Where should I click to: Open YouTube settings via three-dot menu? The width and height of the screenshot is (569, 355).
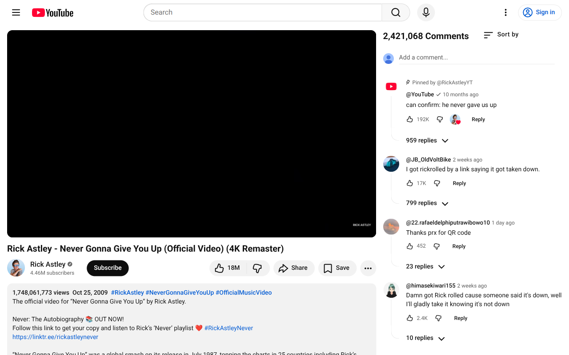coord(505,12)
